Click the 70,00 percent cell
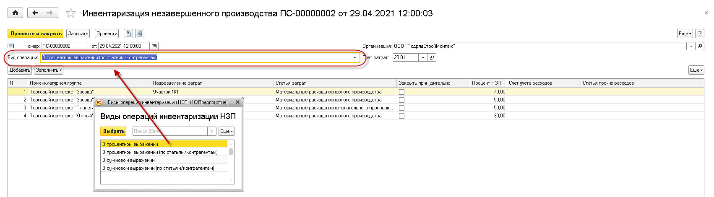Image resolution: width=714 pixels, height=197 pixels. coord(488,92)
